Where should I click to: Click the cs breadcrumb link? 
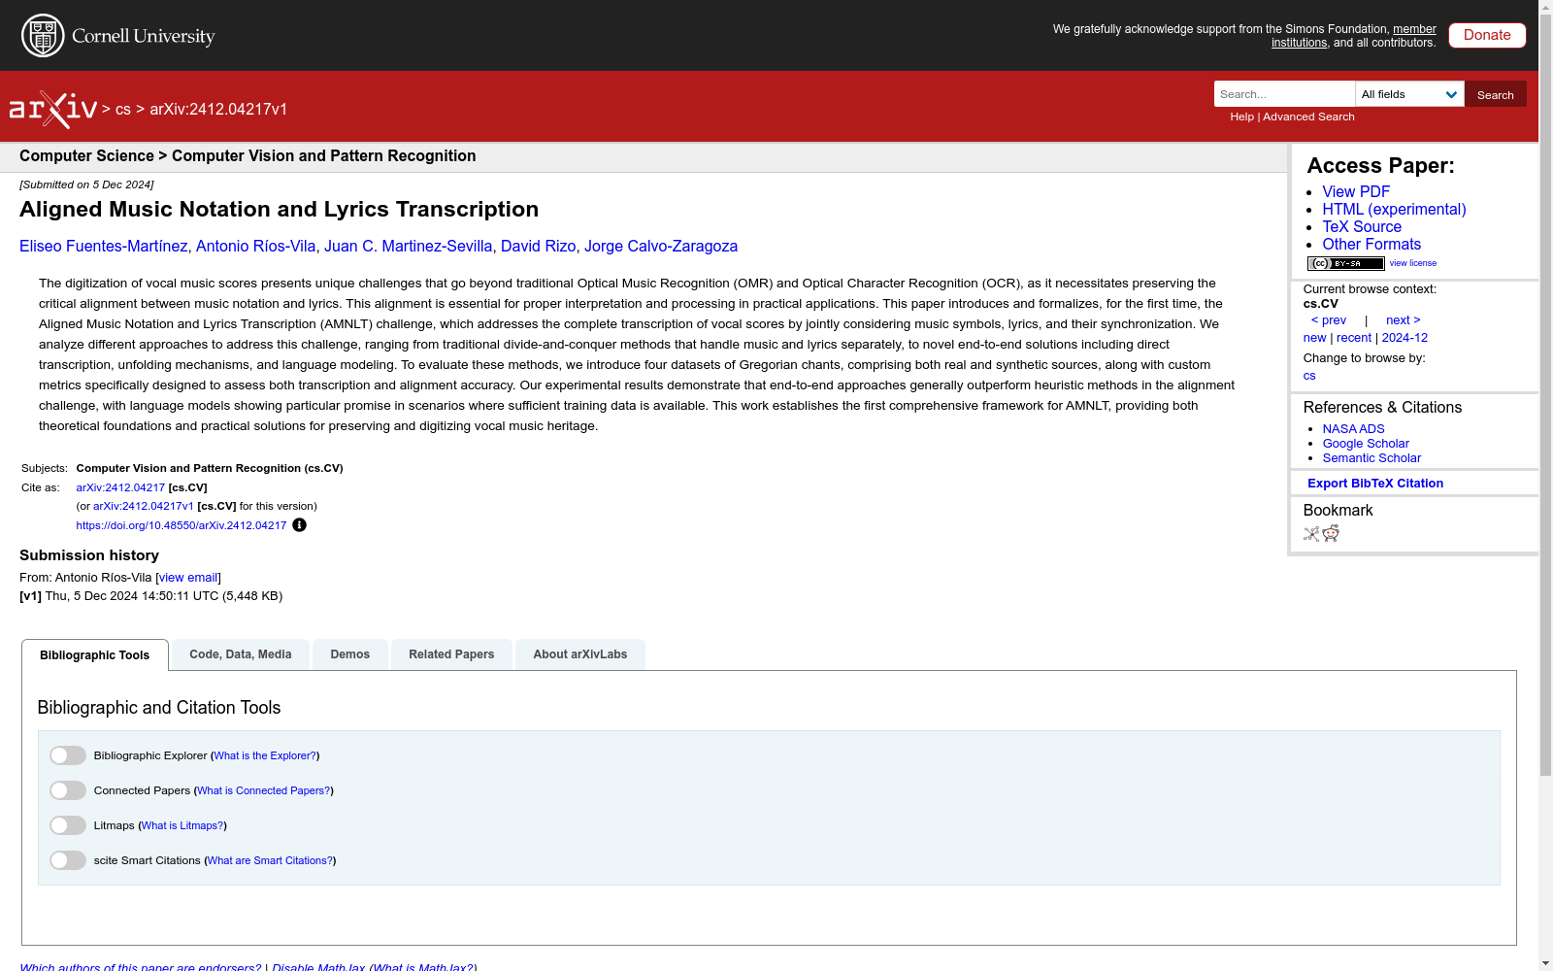pyautogui.click(x=123, y=110)
